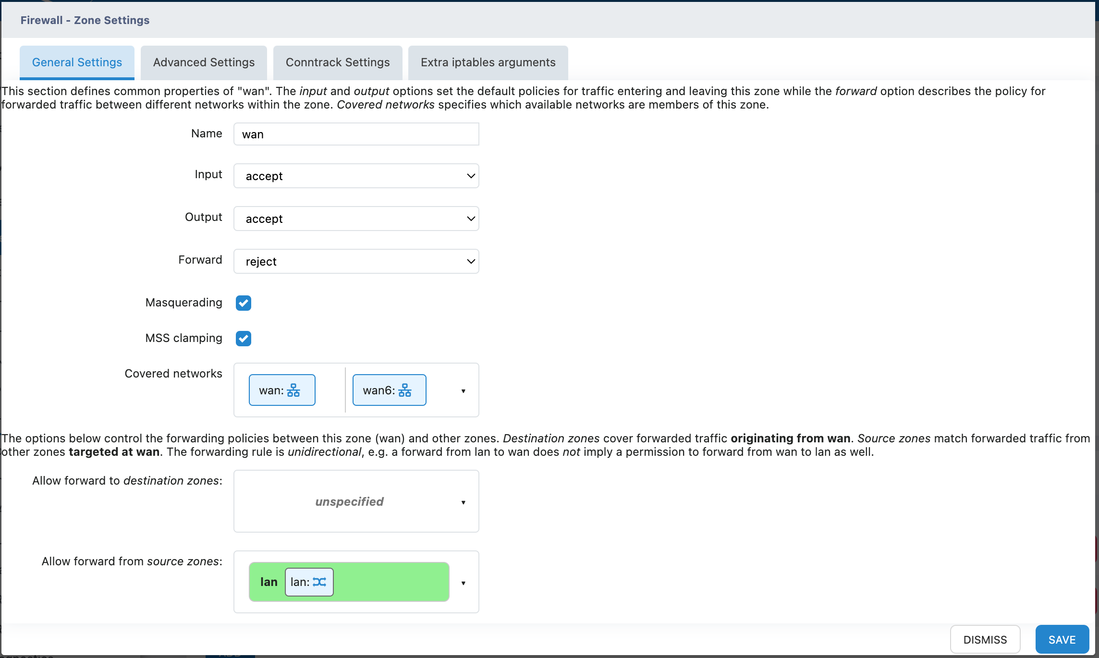This screenshot has width=1099, height=658.
Task: Open the Input policy dropdown
Action: tap(356, 176)
